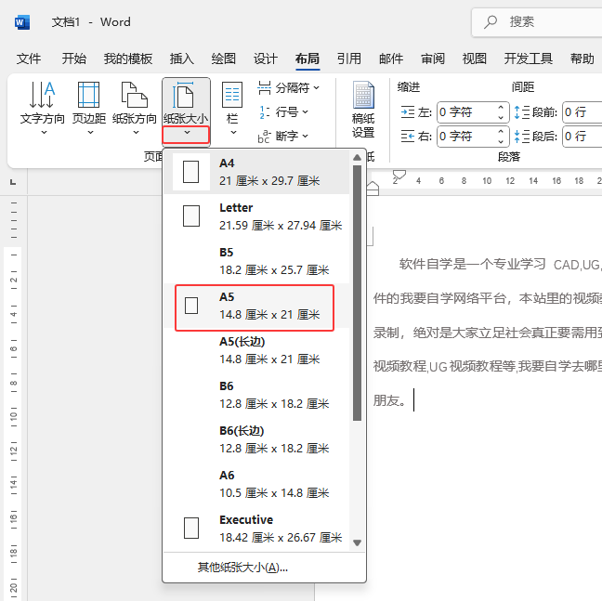Expand the Margins dropdown arrow
The image size is (602, 601).
[90, 133]
